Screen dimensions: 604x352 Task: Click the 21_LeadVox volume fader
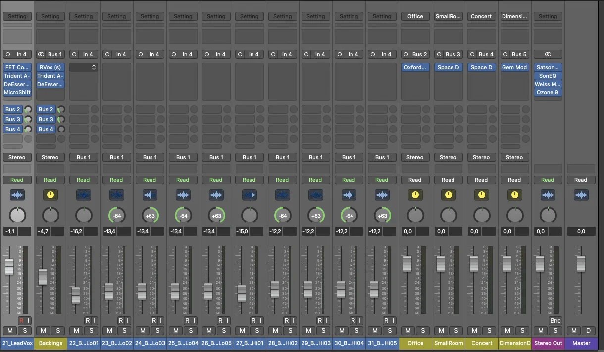[x=9, y=266]
